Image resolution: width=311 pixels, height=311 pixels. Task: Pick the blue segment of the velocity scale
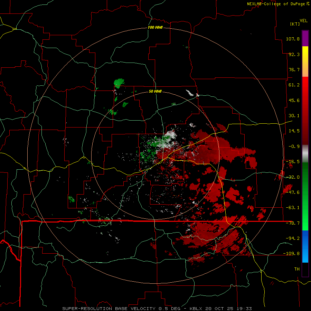click(305, 246)
